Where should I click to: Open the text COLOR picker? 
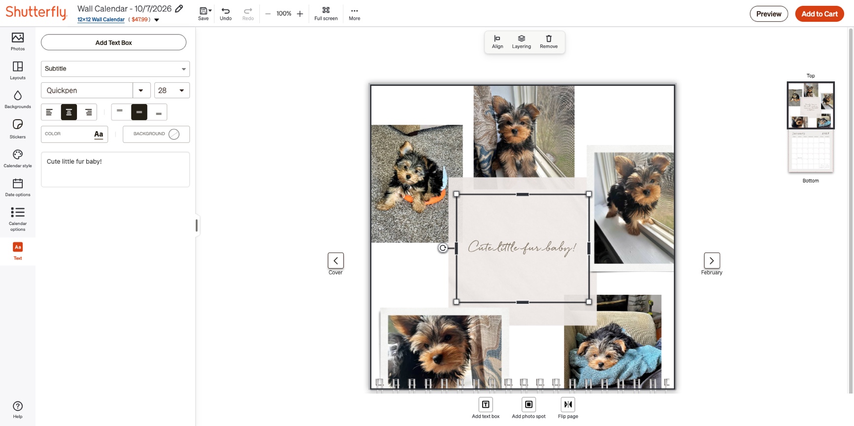74,134
